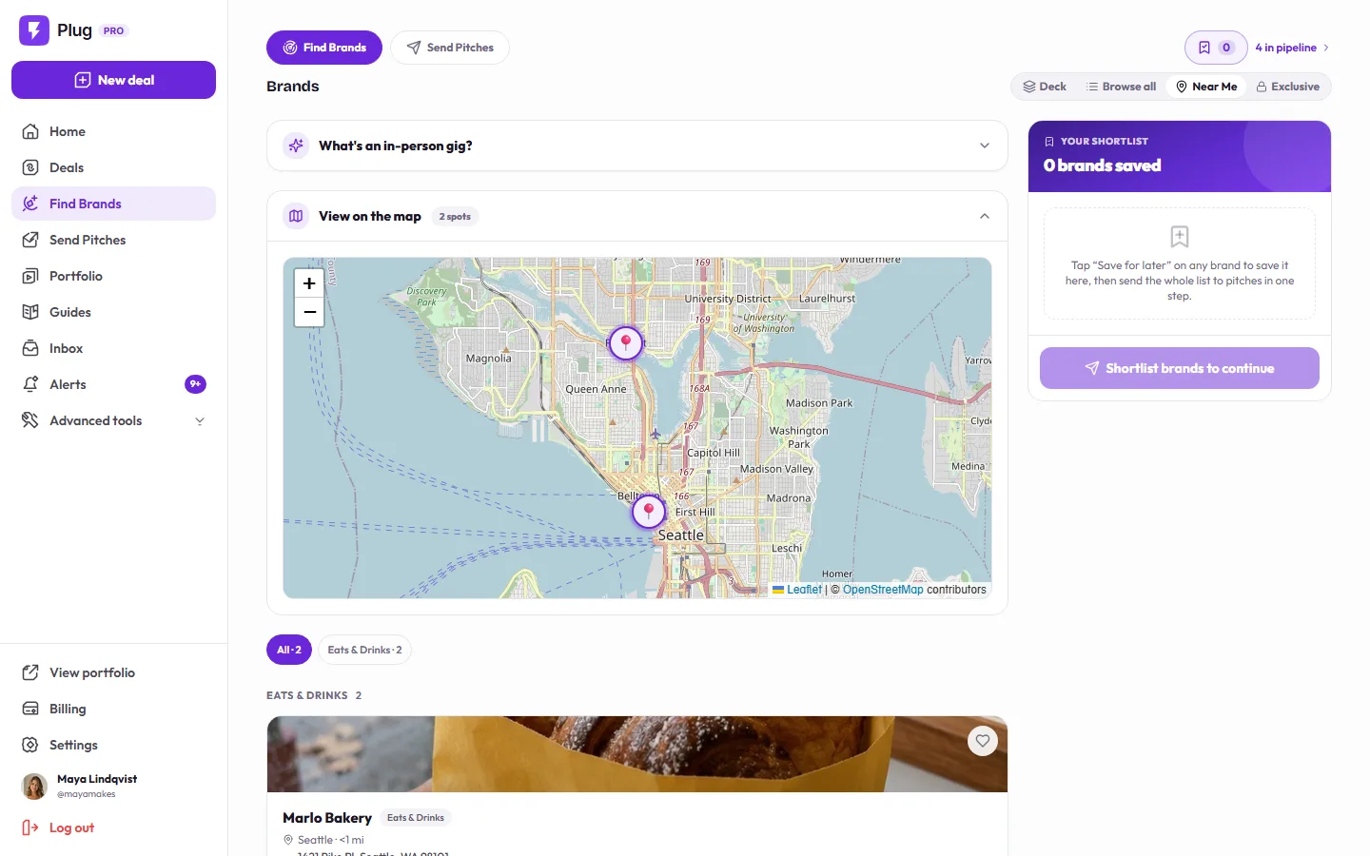1370x856 pixels.
Task: Select the downtown Seattle map pin
Action: (649, 511)
